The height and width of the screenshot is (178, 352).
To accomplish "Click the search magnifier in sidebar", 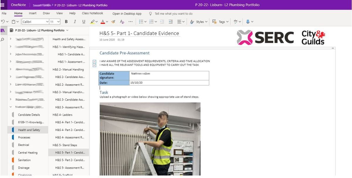I will tap(3, 40).
